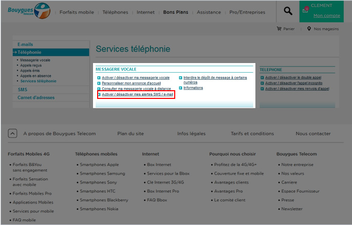Click Espace Fournisseur footer link
Screen dimensions: 352x225
point(300,191)
